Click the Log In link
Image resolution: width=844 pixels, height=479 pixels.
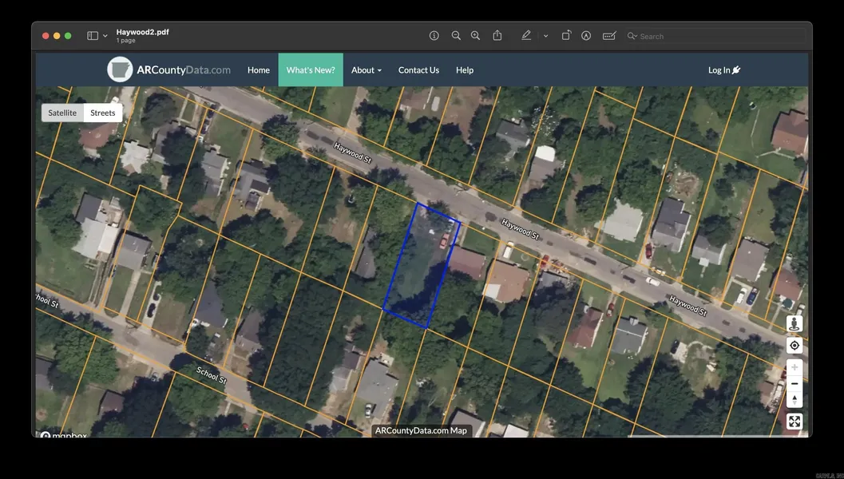click(x=723, y=70)
